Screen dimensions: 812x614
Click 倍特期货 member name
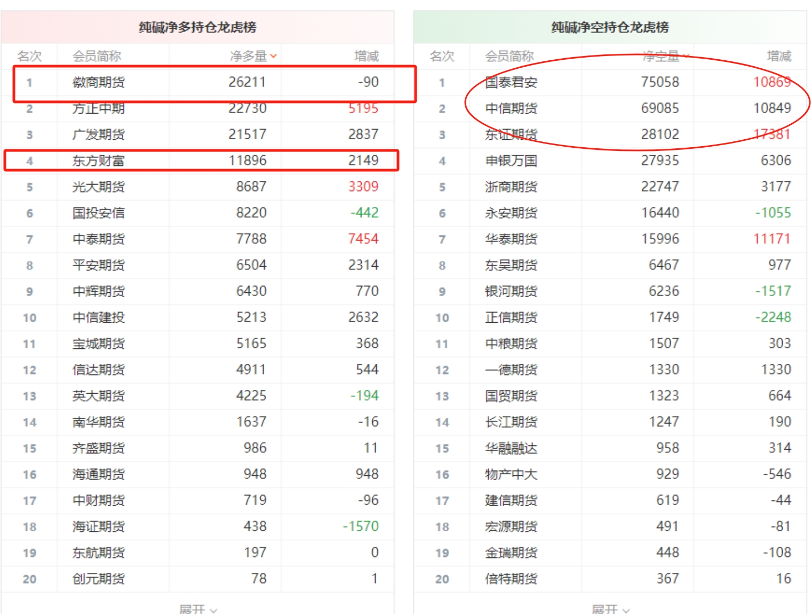511,579
